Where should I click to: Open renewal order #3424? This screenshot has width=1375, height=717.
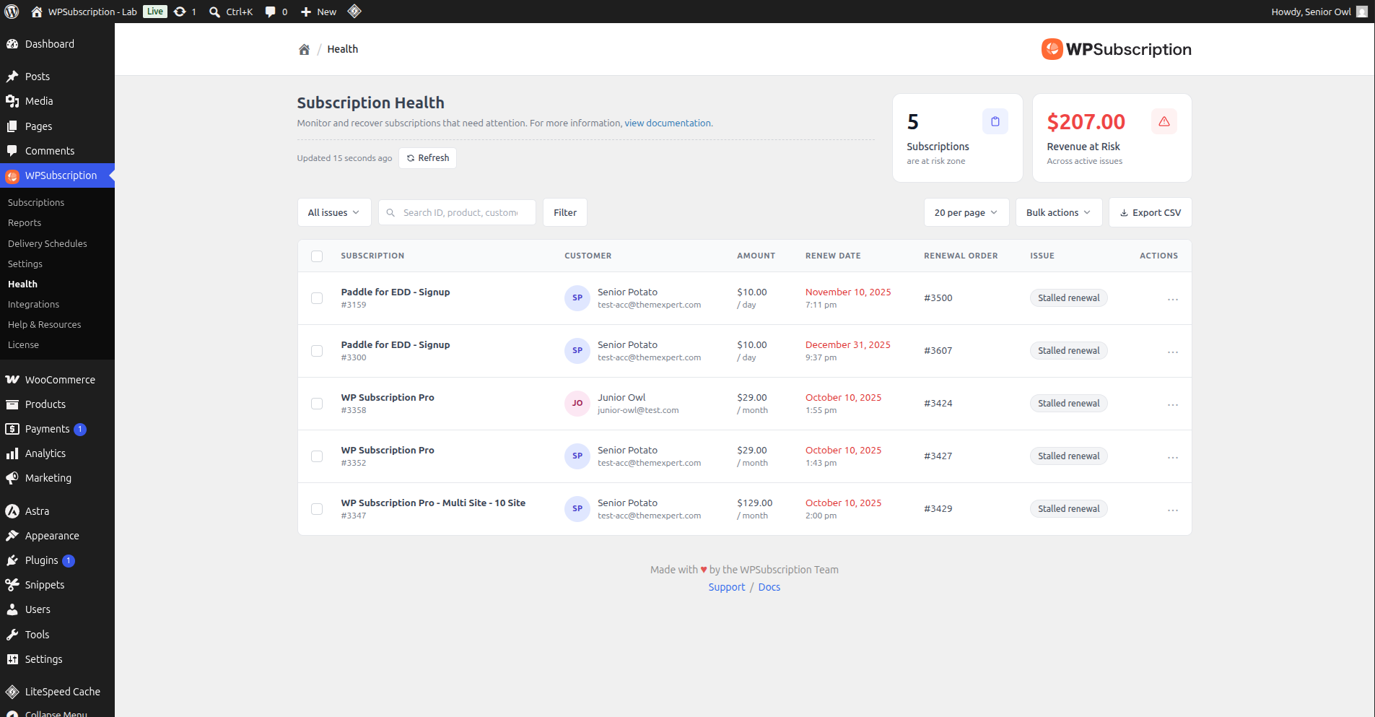coord(938,404)
